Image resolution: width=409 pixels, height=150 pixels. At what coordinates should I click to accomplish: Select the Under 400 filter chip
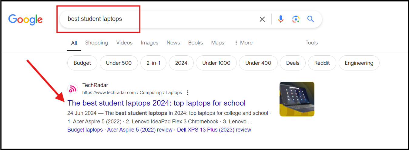[258, 63]
